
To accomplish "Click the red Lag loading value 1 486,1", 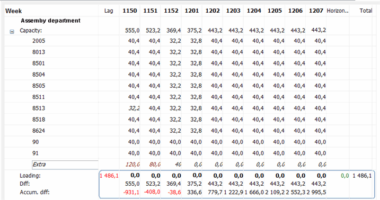I will tap(109, 176).
